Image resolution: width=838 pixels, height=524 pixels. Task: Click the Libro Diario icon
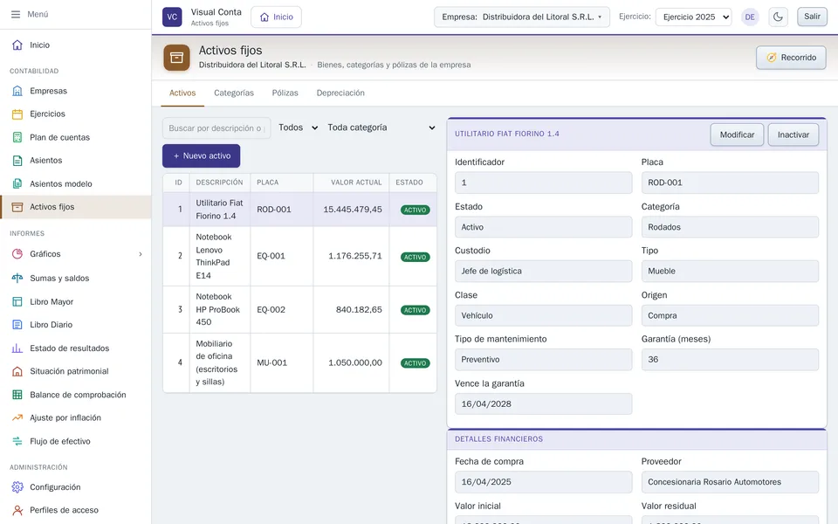pos(17,325)
